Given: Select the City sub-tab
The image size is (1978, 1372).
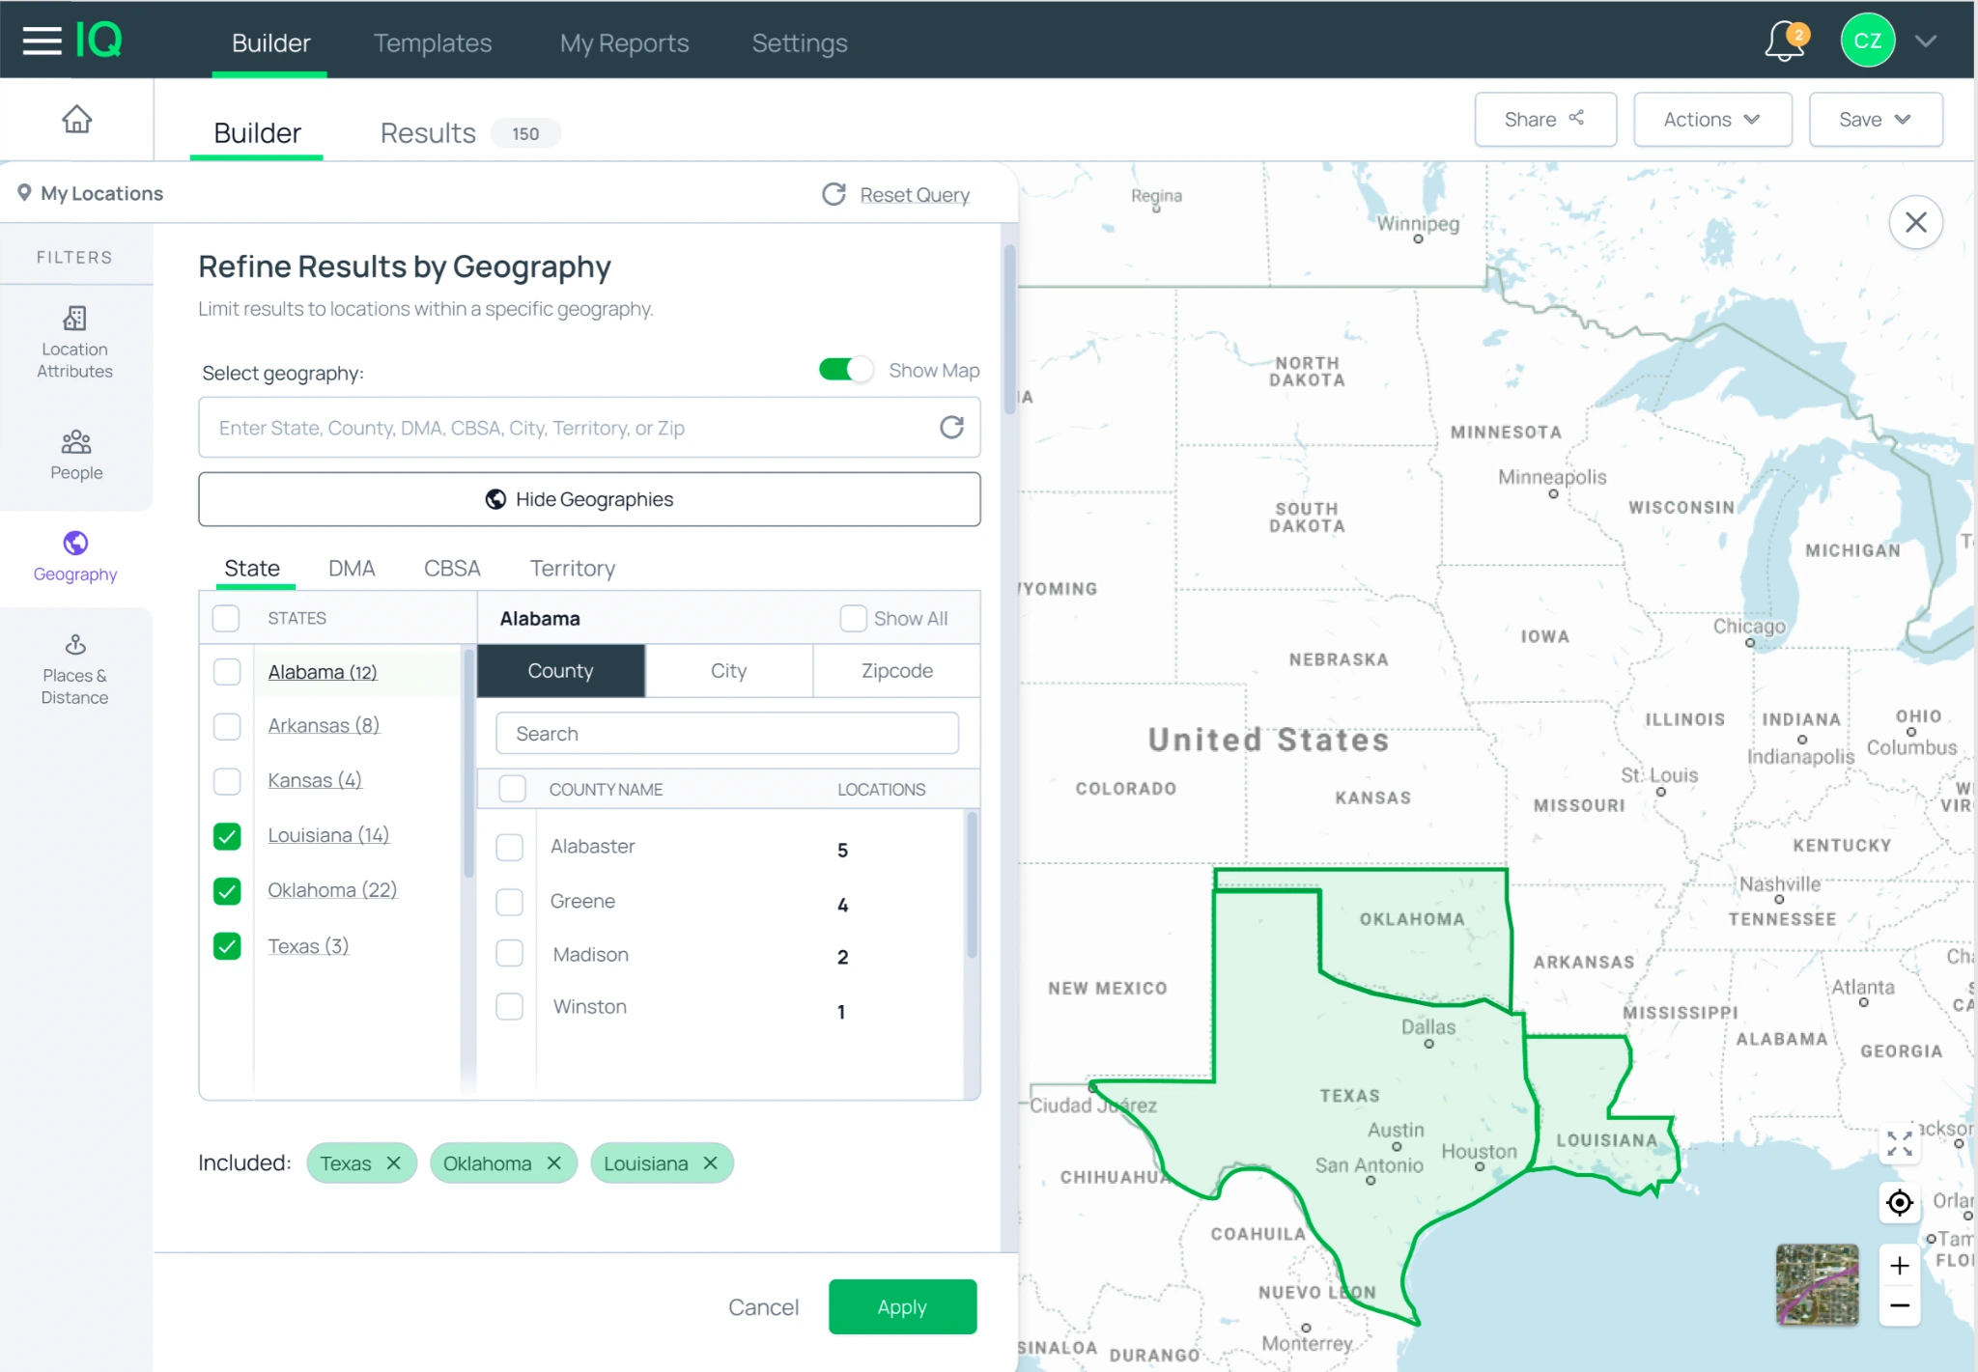Looking at the screenshot, I should (728, 671).
